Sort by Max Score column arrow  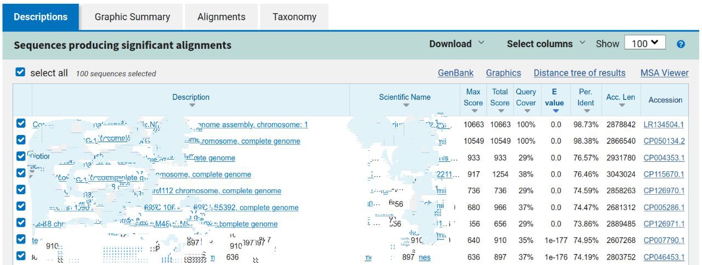pyautogui.click(x=473, y=111)
